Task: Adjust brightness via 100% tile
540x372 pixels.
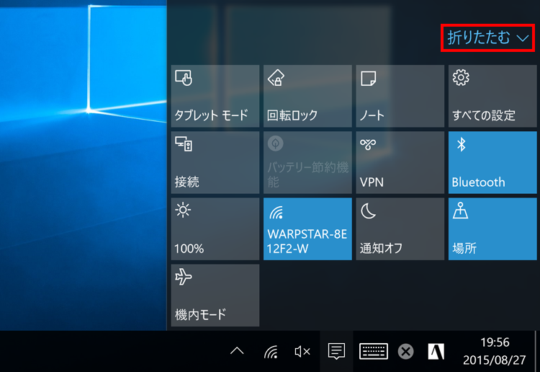Action: (215, 229)
